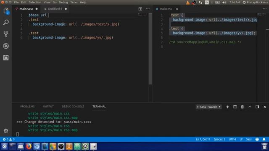The width and height of the screenshot is (269, 151).
Task: Select the TERMINAL tab
Action: [x=99, y=107]
